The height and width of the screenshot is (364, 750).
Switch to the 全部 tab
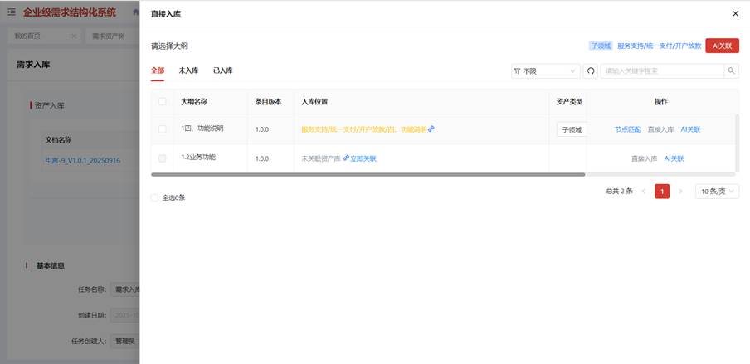(158, 70)
